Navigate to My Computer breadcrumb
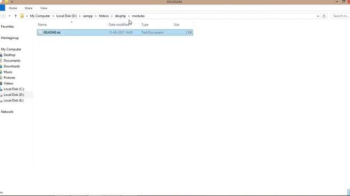 click(40, 16)
